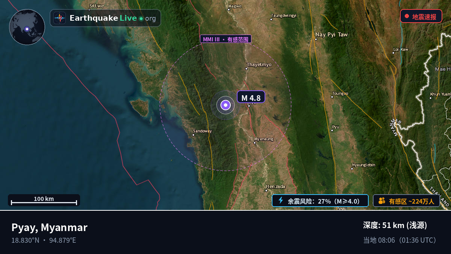Open the 余震风险 27% info panel
Viewport: 451px width, 254px height.
[x=320, y=201]
